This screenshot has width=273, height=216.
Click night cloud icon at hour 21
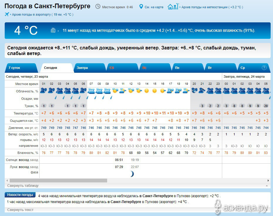pos(202,91)
